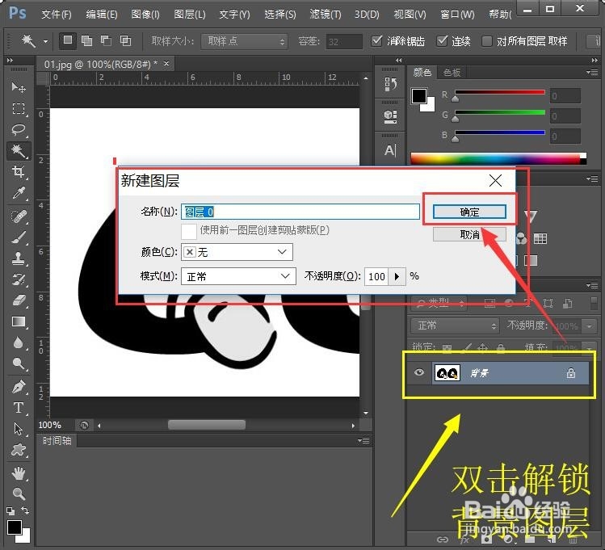605x550 pixels.
Task: Click the 名称 layer name field
Action: (x=300, y=212)
